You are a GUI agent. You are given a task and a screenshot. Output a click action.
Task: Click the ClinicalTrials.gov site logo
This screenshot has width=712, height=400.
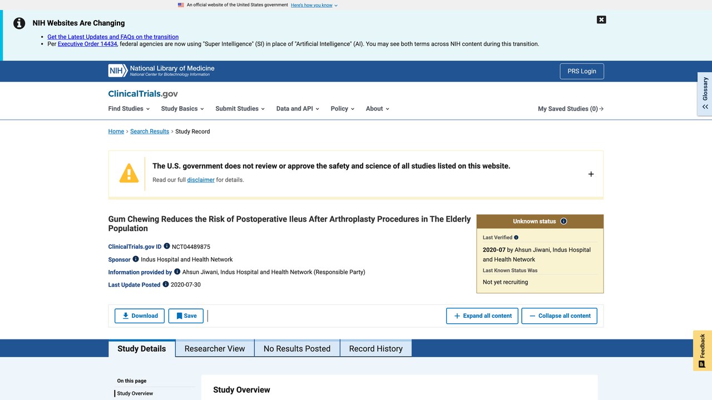tap(143, 94)
